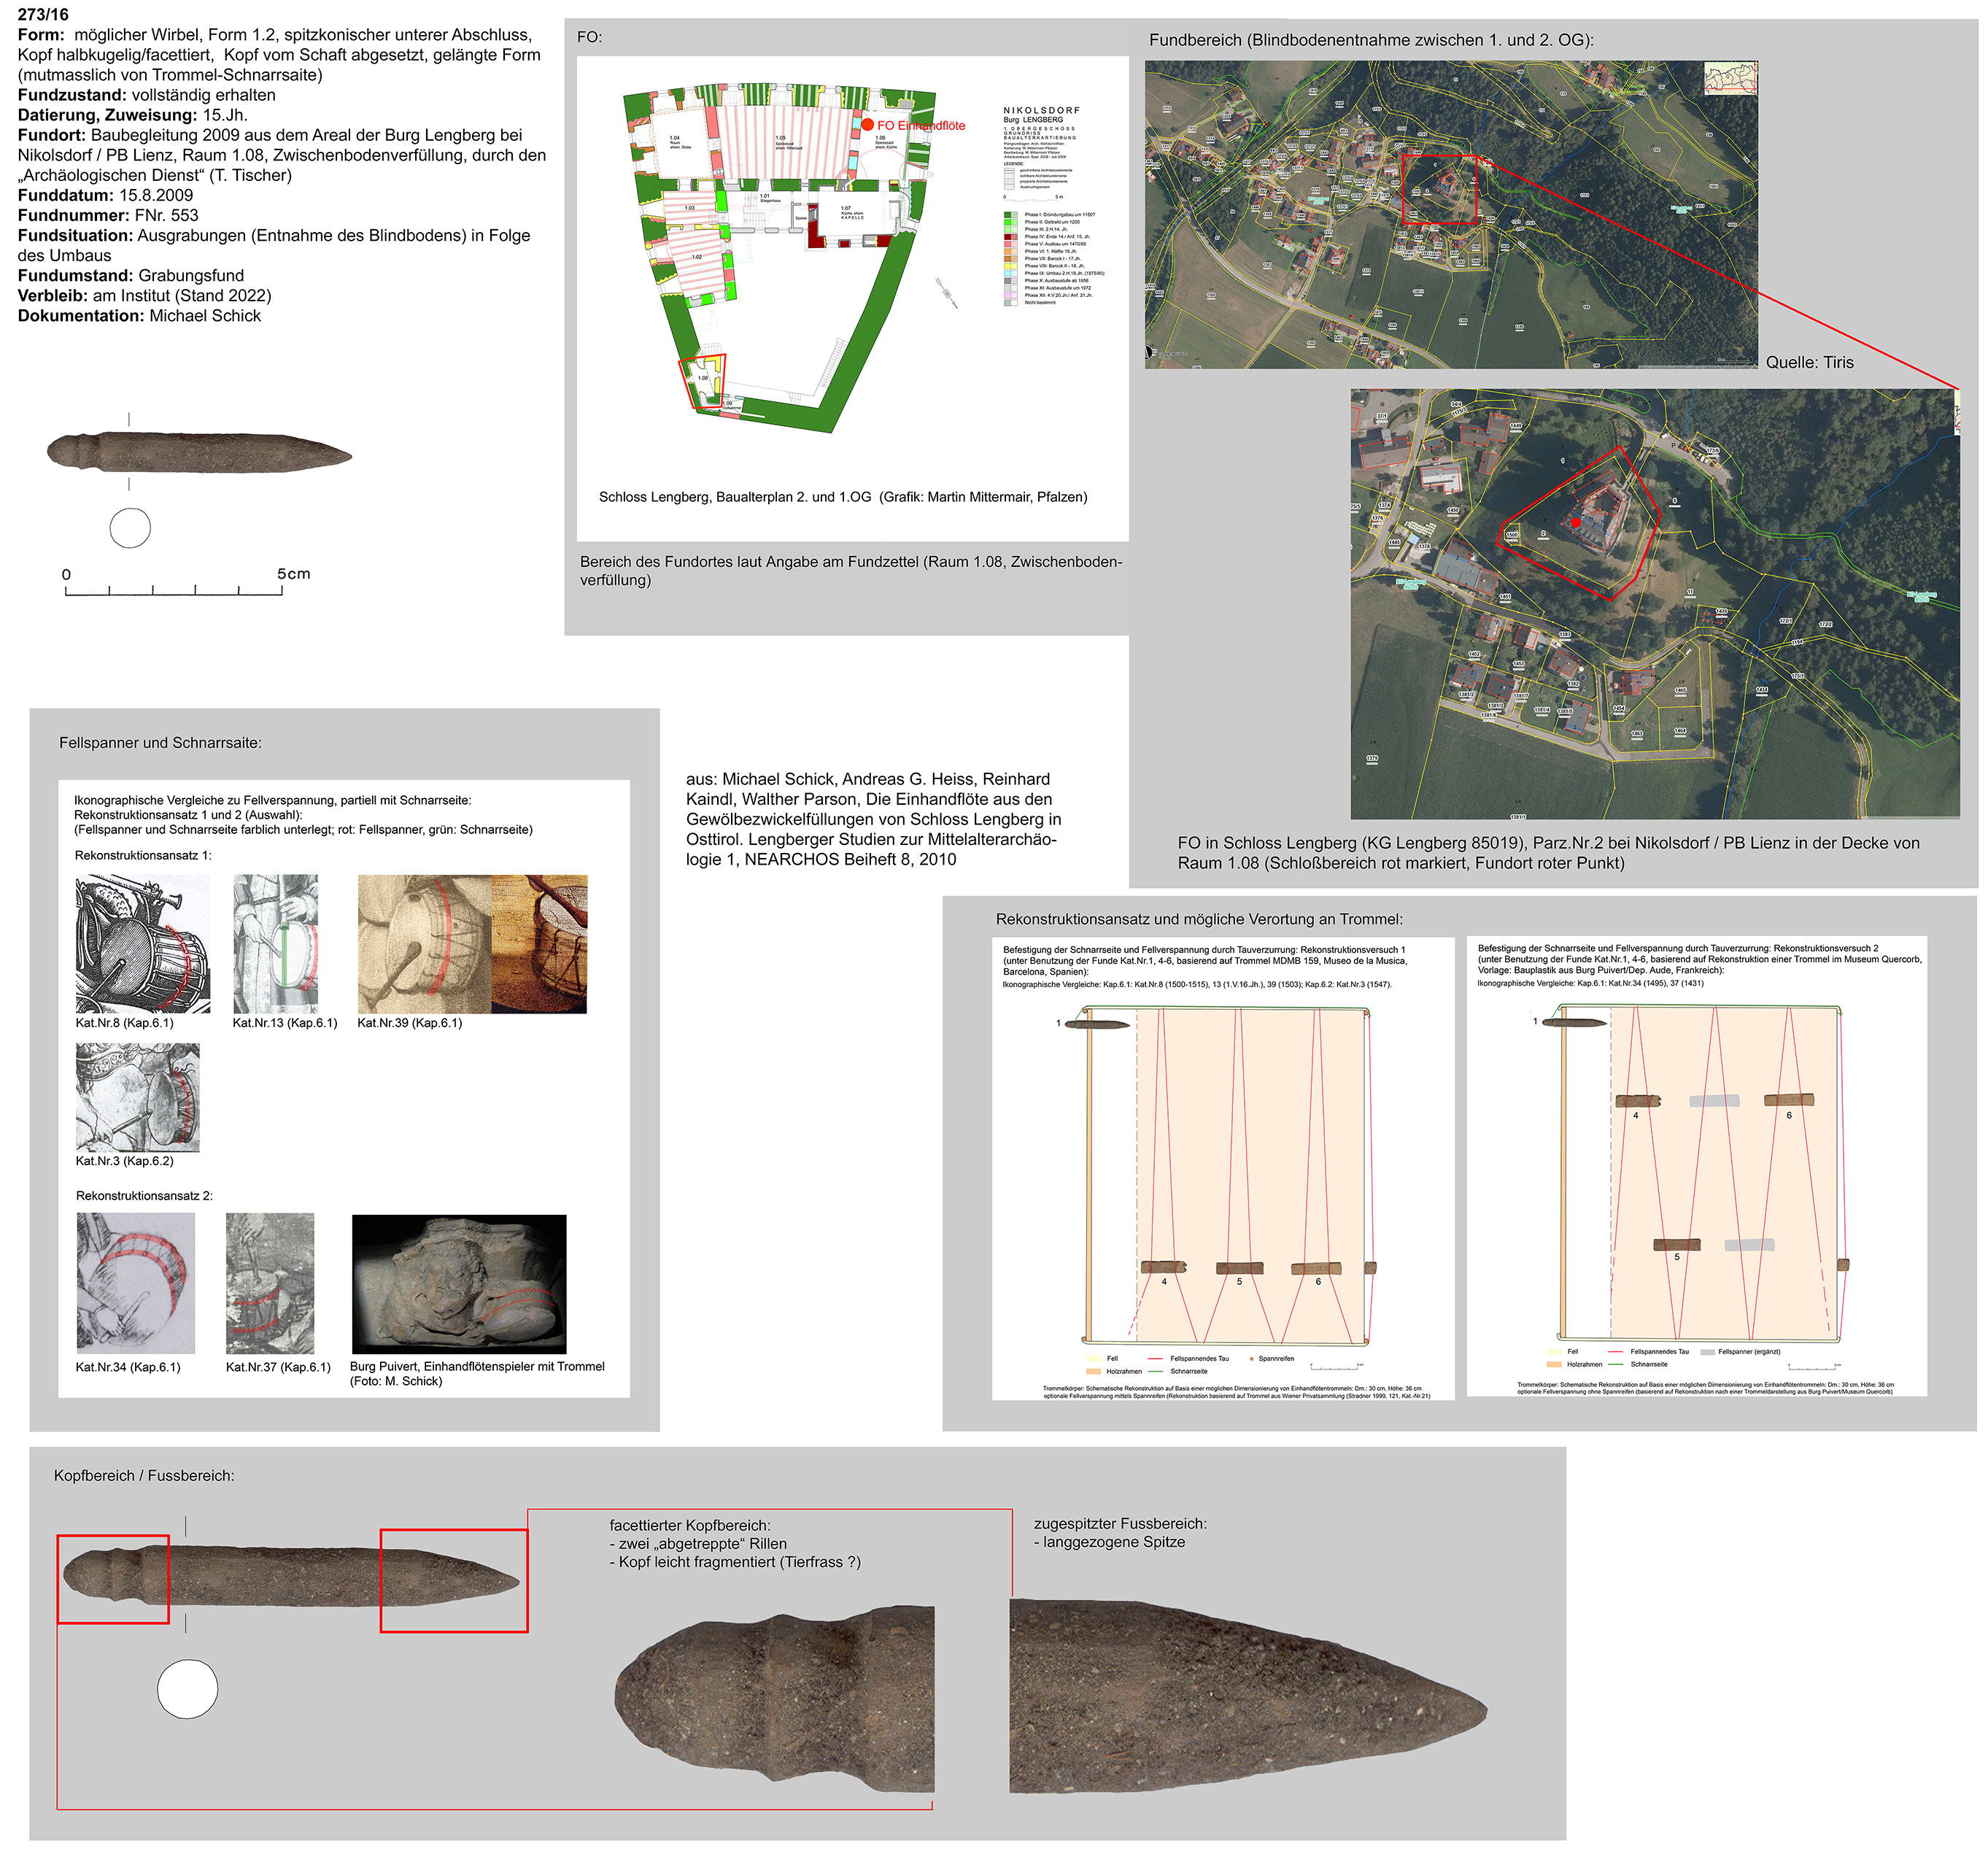The height and width of the screenshot is (1854, 1988).
Task: Click the large white circle in Kopfbereich panel
Action: click(187, 1689)
